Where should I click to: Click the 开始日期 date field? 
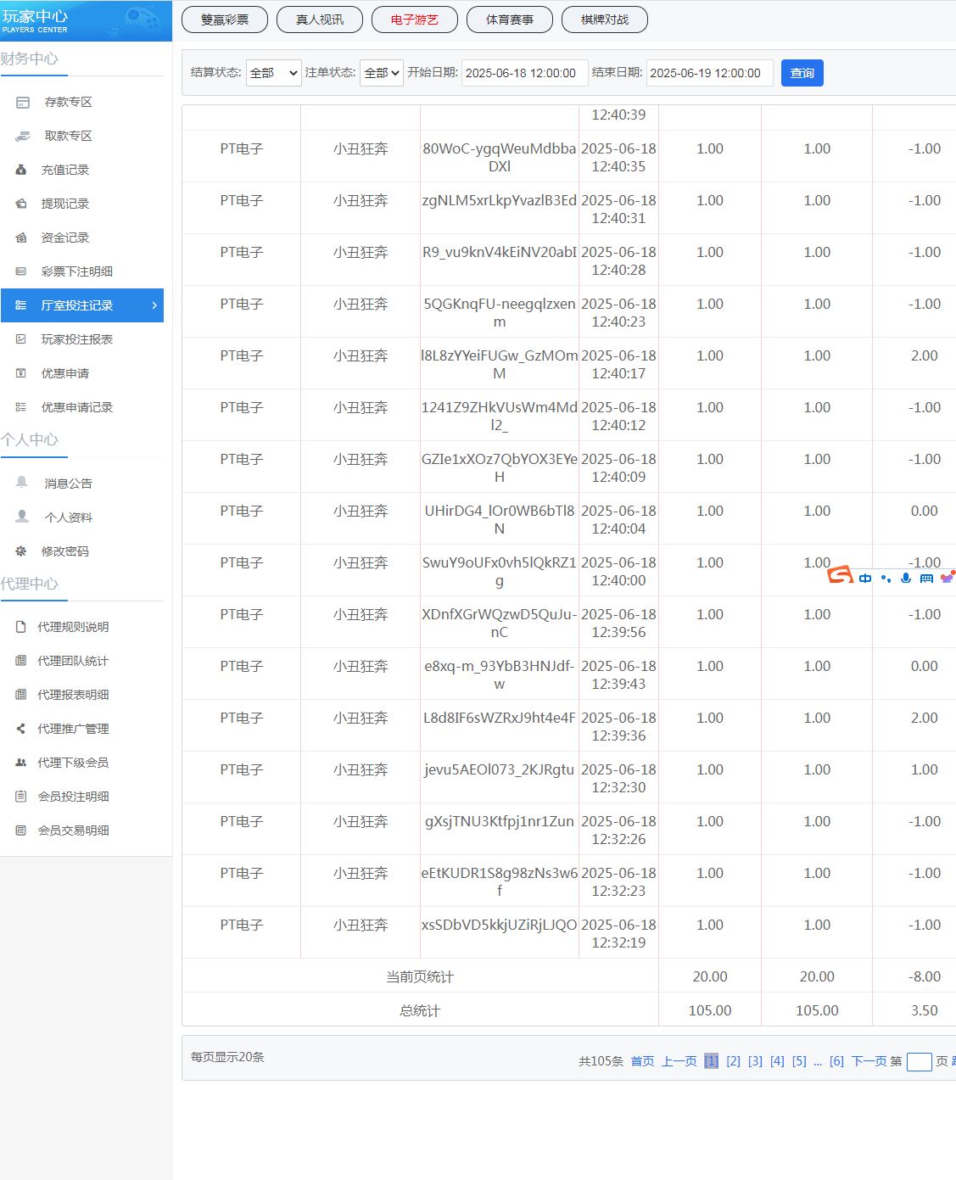(524, 73)
